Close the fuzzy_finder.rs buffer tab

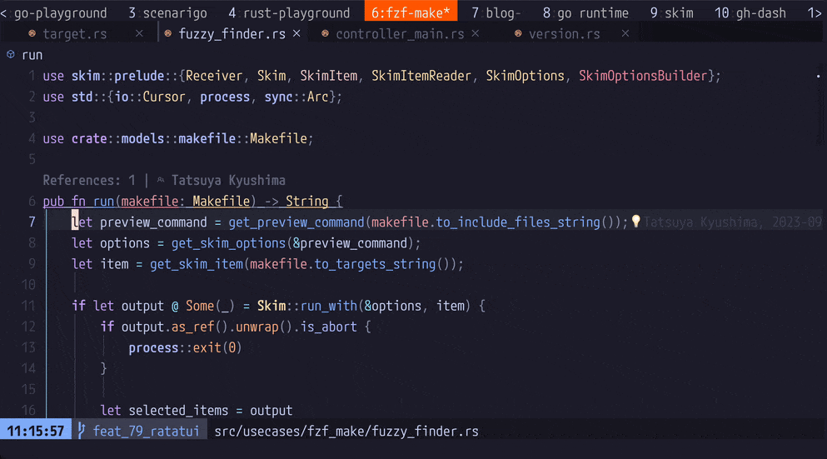pos(297,33)
